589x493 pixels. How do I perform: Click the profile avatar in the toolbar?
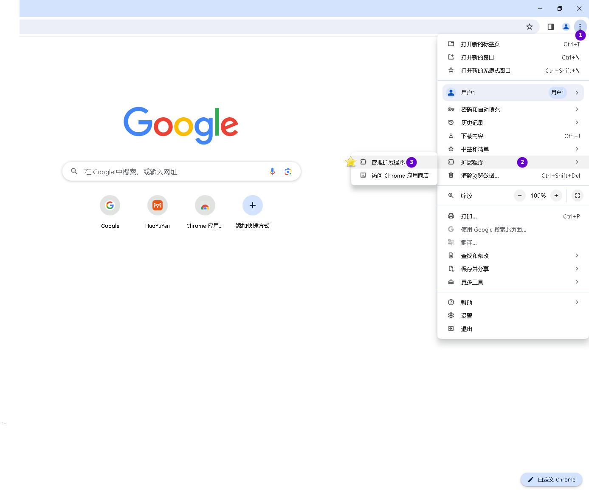tap(566, 27)
